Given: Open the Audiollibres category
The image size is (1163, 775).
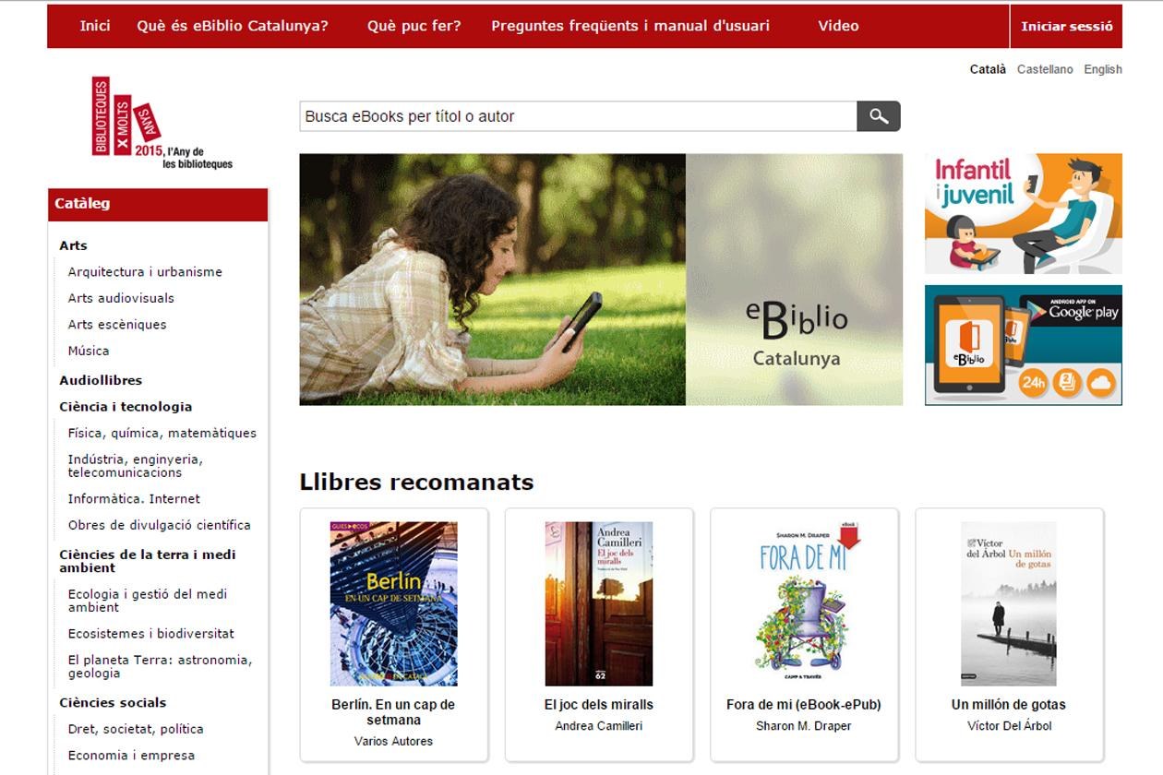Looking at the screenshot, I should click(101, 380).
